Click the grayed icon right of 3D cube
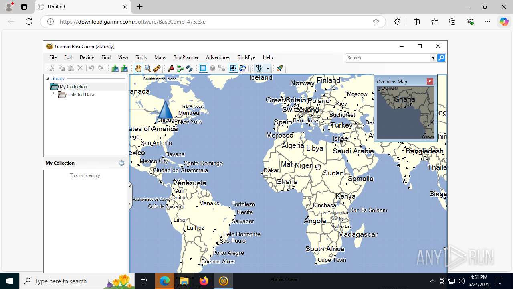 pos(222,68)
